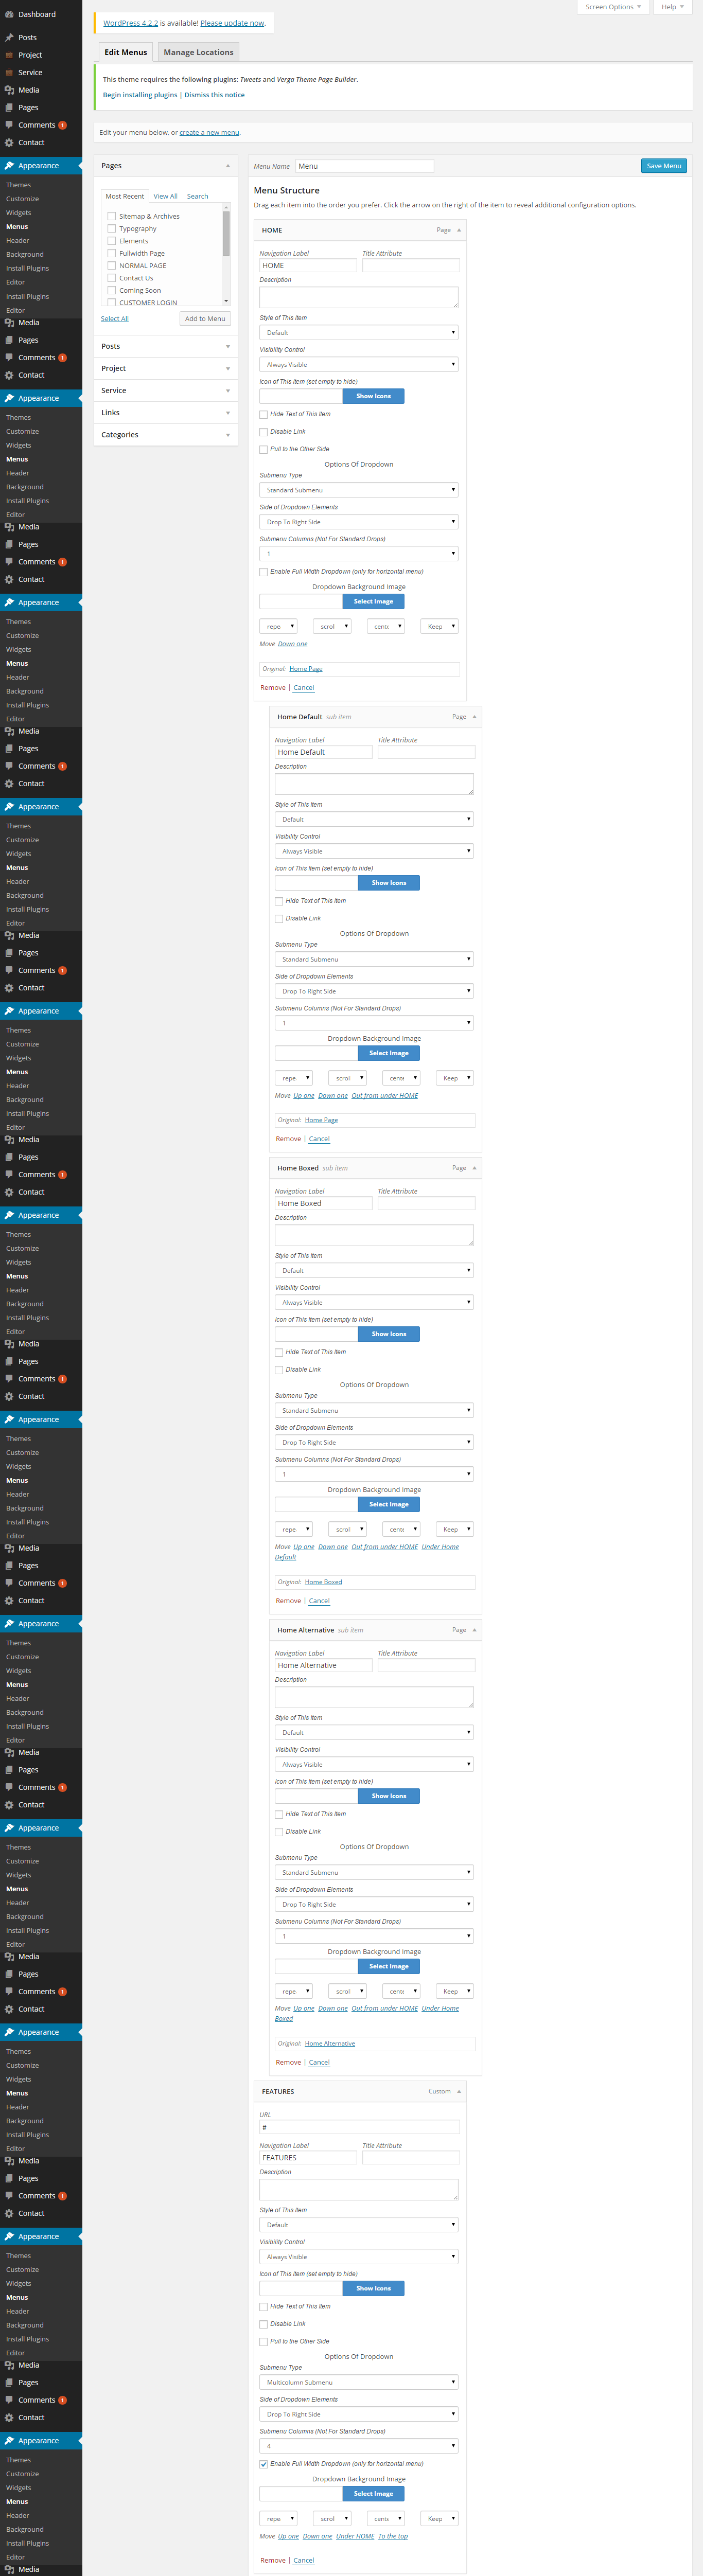The width and height of the screenshot is (703, 2576).
Task: Open HOME item's Style of This Item dropdown
Action: click(359, 332)
